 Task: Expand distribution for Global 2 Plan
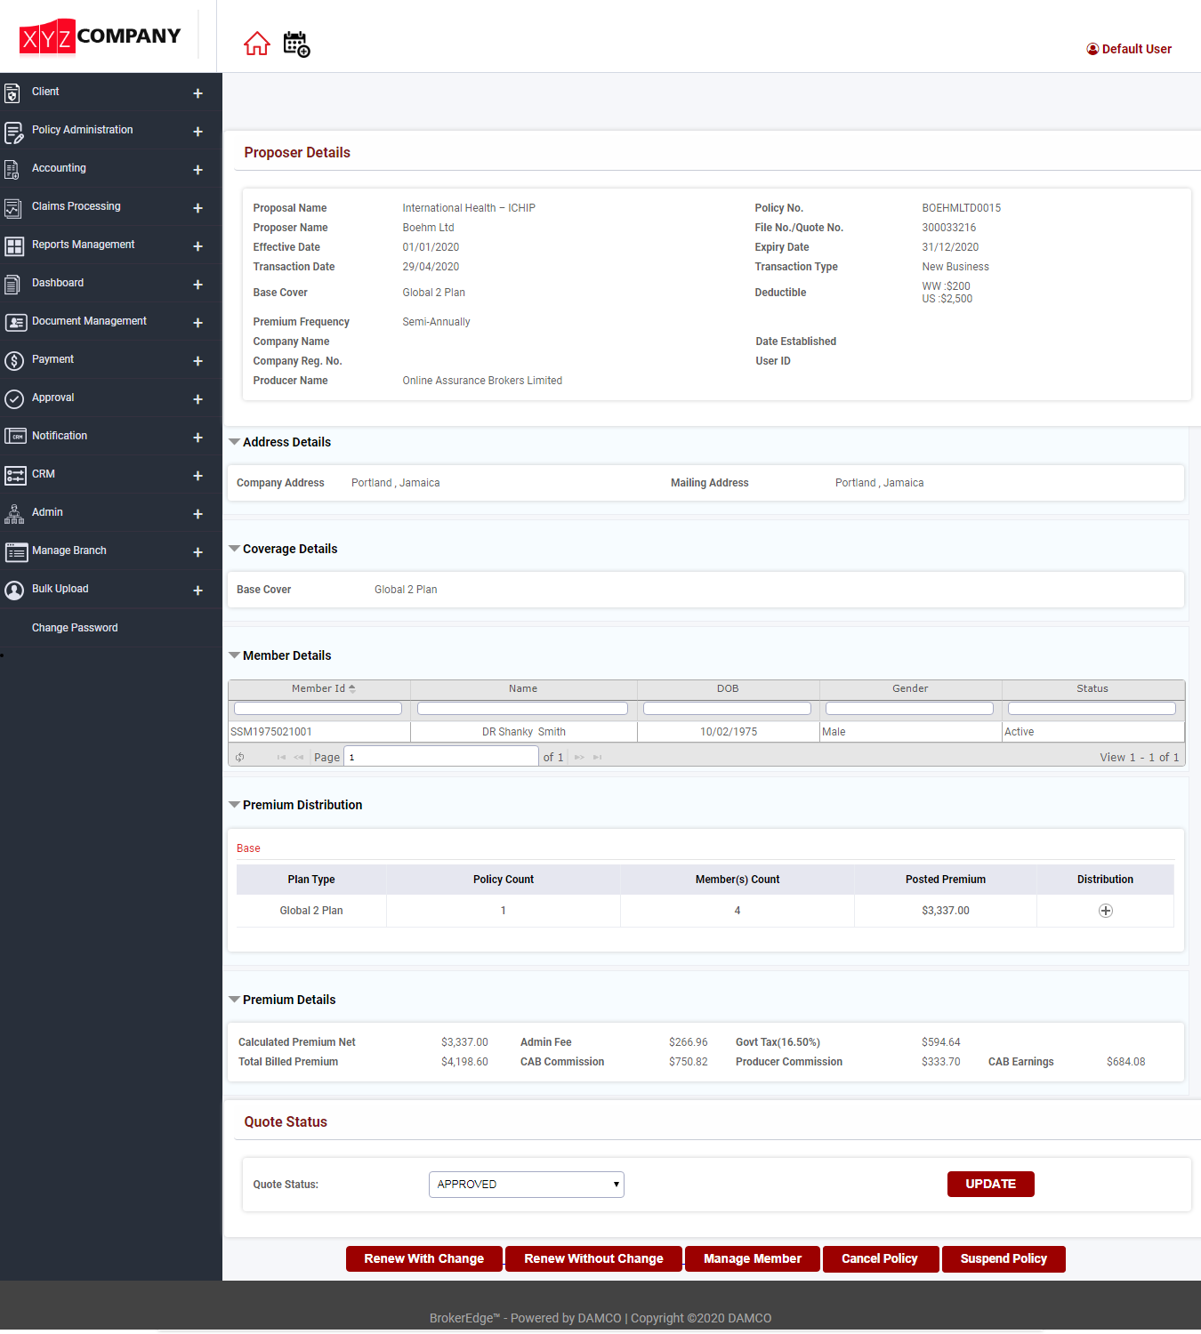pos(1106,911)
